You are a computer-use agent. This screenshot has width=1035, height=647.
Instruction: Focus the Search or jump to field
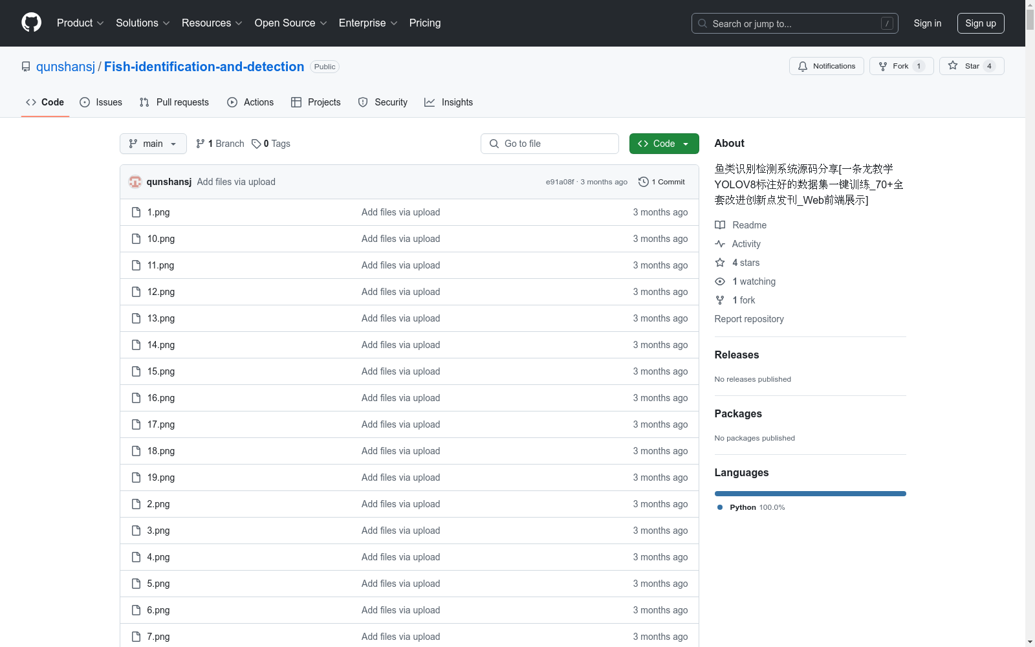pos(794,23)
